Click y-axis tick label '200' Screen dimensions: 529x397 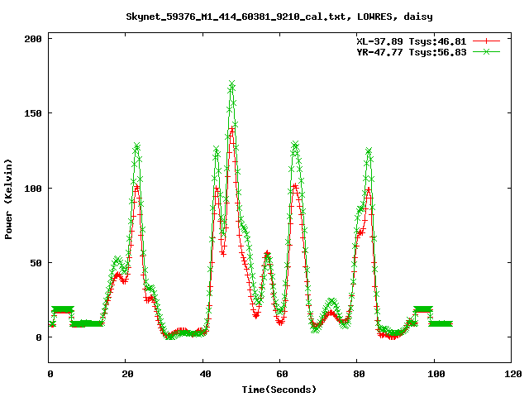pos(33,39)
